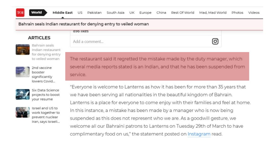Navigate to the Europe tab

[x=145, y=13]
